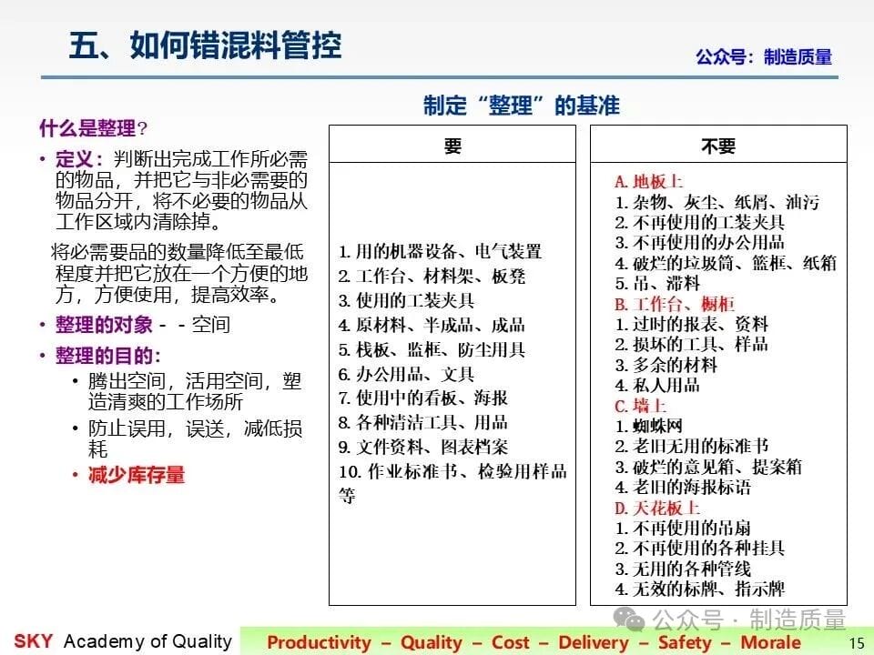Click the WeChat logo watermark icon
This screenshot has width=874, height=655.
(629, 619)
